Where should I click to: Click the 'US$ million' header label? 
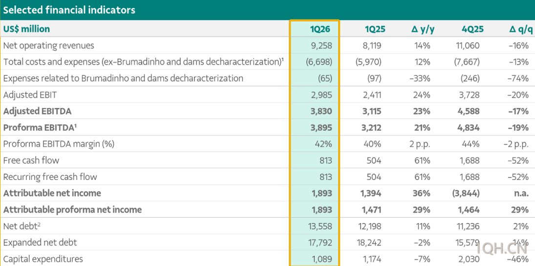tap(26, 29)
